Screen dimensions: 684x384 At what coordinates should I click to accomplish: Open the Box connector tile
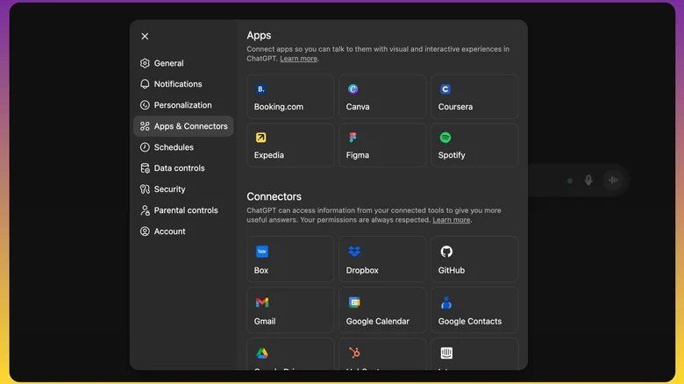click(290, 260)
